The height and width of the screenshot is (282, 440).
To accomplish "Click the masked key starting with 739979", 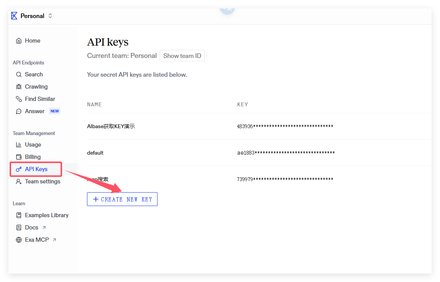I will [x=285, y=179].
